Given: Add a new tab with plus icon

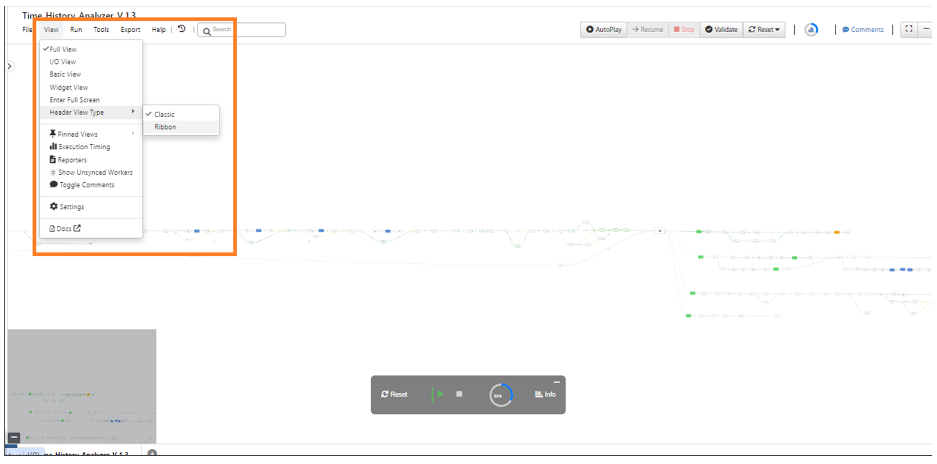Looking at the screenshot, I should tap(152, 453).
